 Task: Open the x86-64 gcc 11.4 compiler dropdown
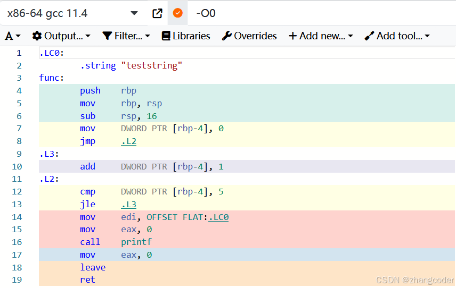[x=72, y=13]
